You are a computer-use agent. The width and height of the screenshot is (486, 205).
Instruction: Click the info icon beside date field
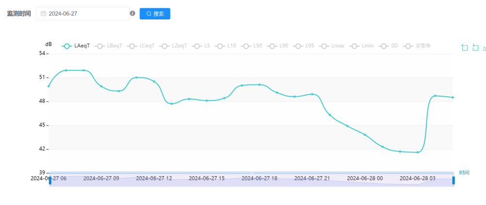click(x=133, y=14)
